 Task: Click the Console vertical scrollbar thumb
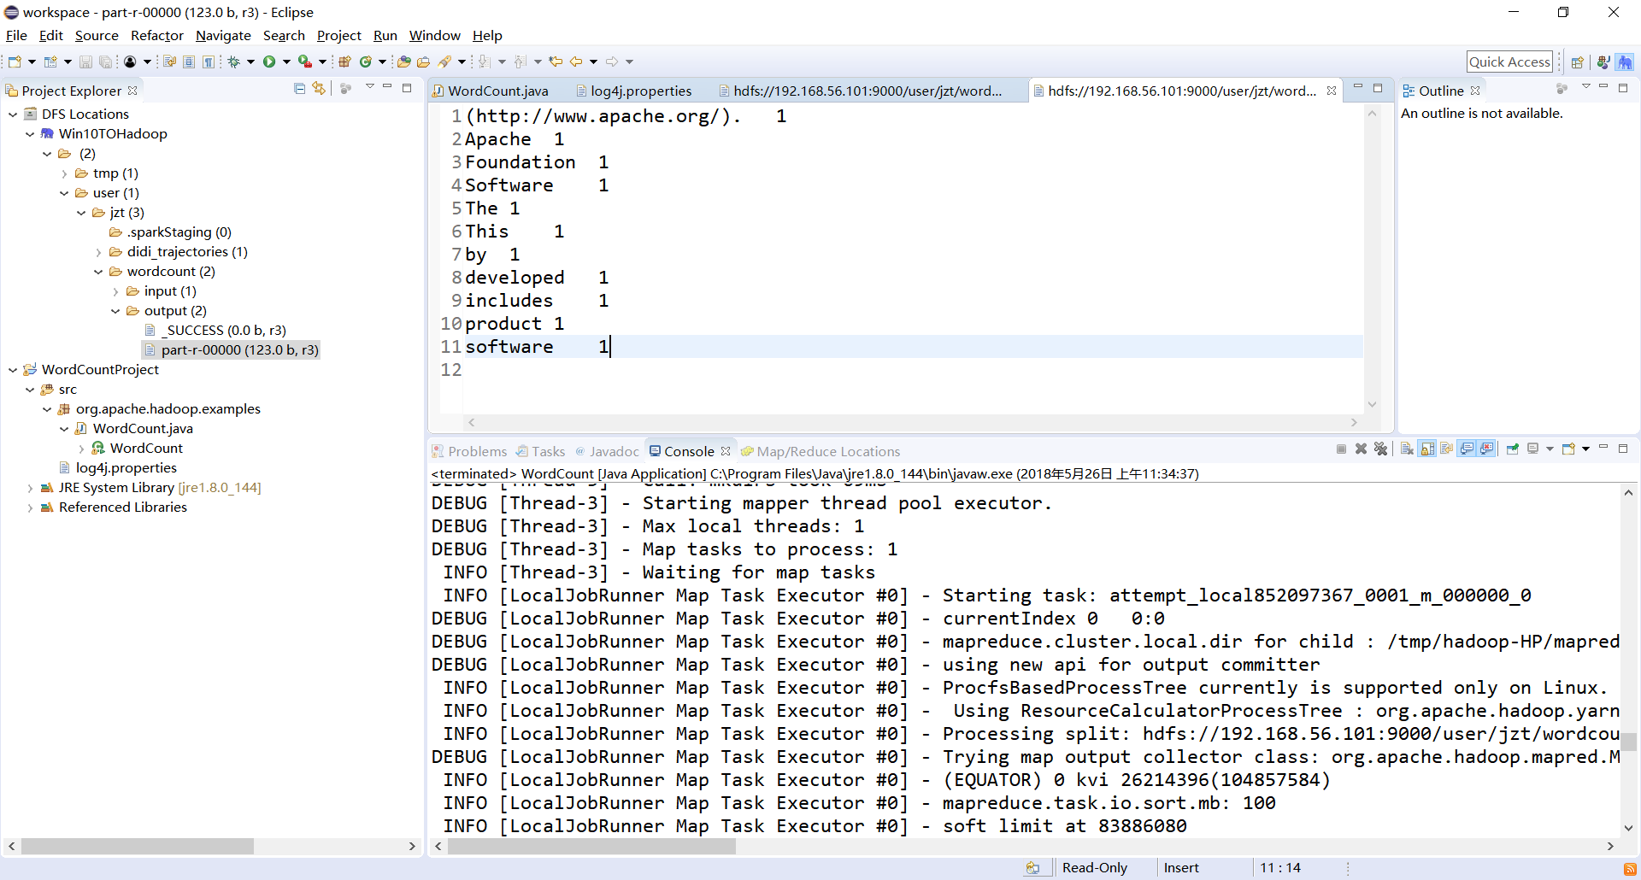tap(1629, 742)
